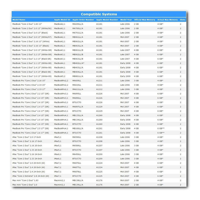Click the Actual Max Memory column header
Screen dimensions: 200x200
[168, 20]
